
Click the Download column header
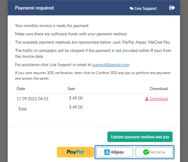point(159,89)
